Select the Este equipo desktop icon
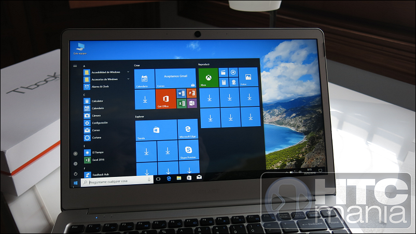The width and height of the screenshot is (416, 234). [x=80, y=49]
